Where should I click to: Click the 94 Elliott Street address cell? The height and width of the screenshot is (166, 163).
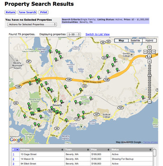pos(42,164)
